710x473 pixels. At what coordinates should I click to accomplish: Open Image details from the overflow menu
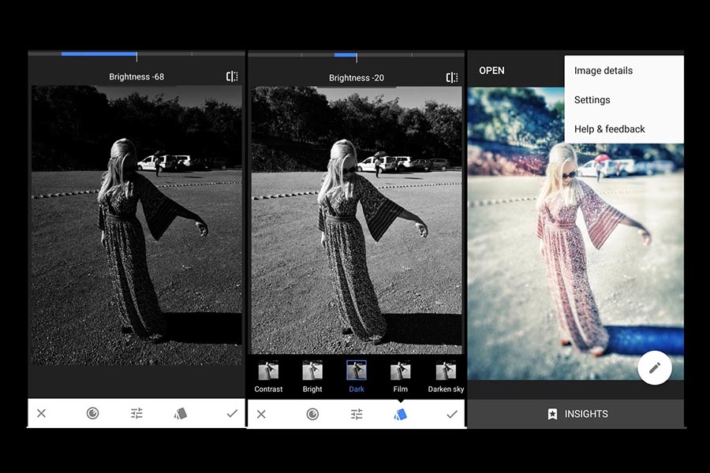click(603, 70)
